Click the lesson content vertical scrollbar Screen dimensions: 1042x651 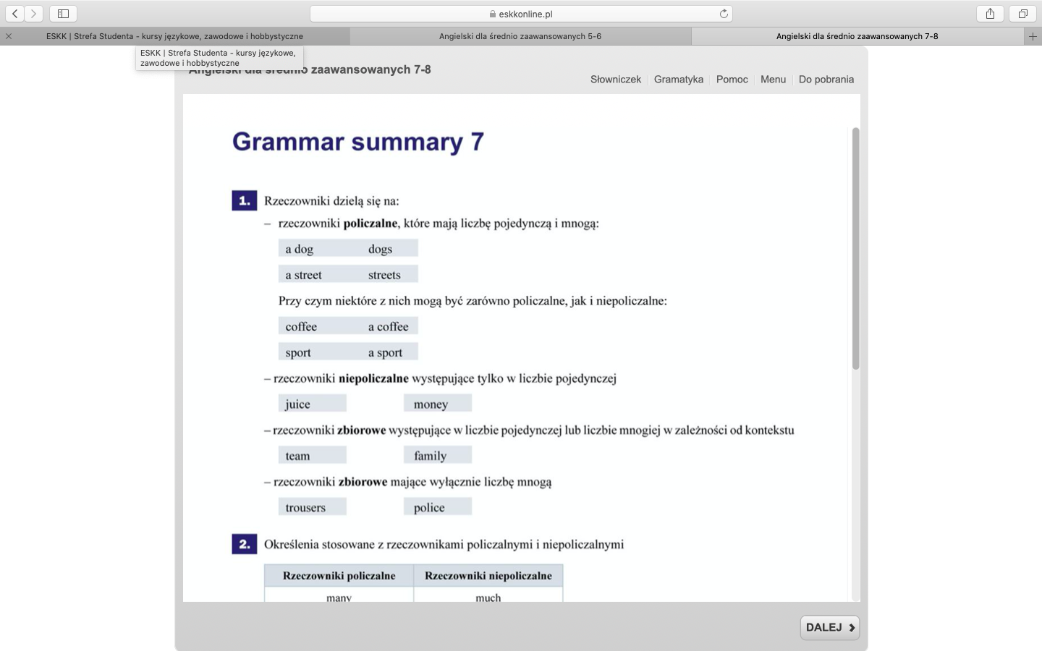pyautogui.click(x=855, y=249)
